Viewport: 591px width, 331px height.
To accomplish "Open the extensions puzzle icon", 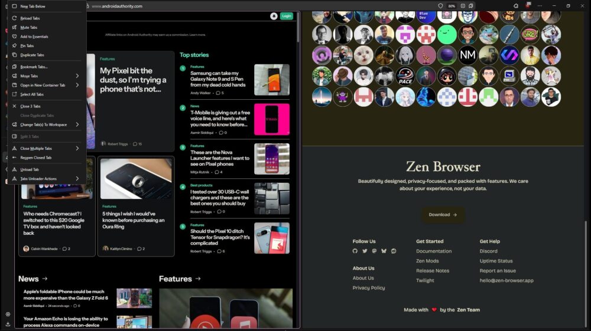I will 516,6.
